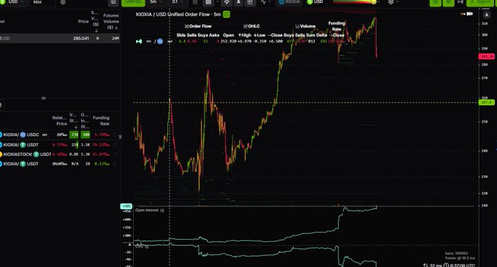Screen dimensions: 497x267
Task: Click the kiox symbol search input
Action: (42, 2)
